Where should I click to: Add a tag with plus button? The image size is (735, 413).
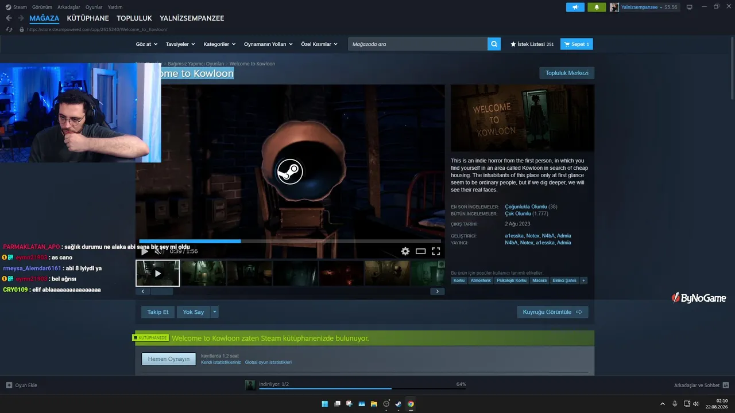(583, 280)
